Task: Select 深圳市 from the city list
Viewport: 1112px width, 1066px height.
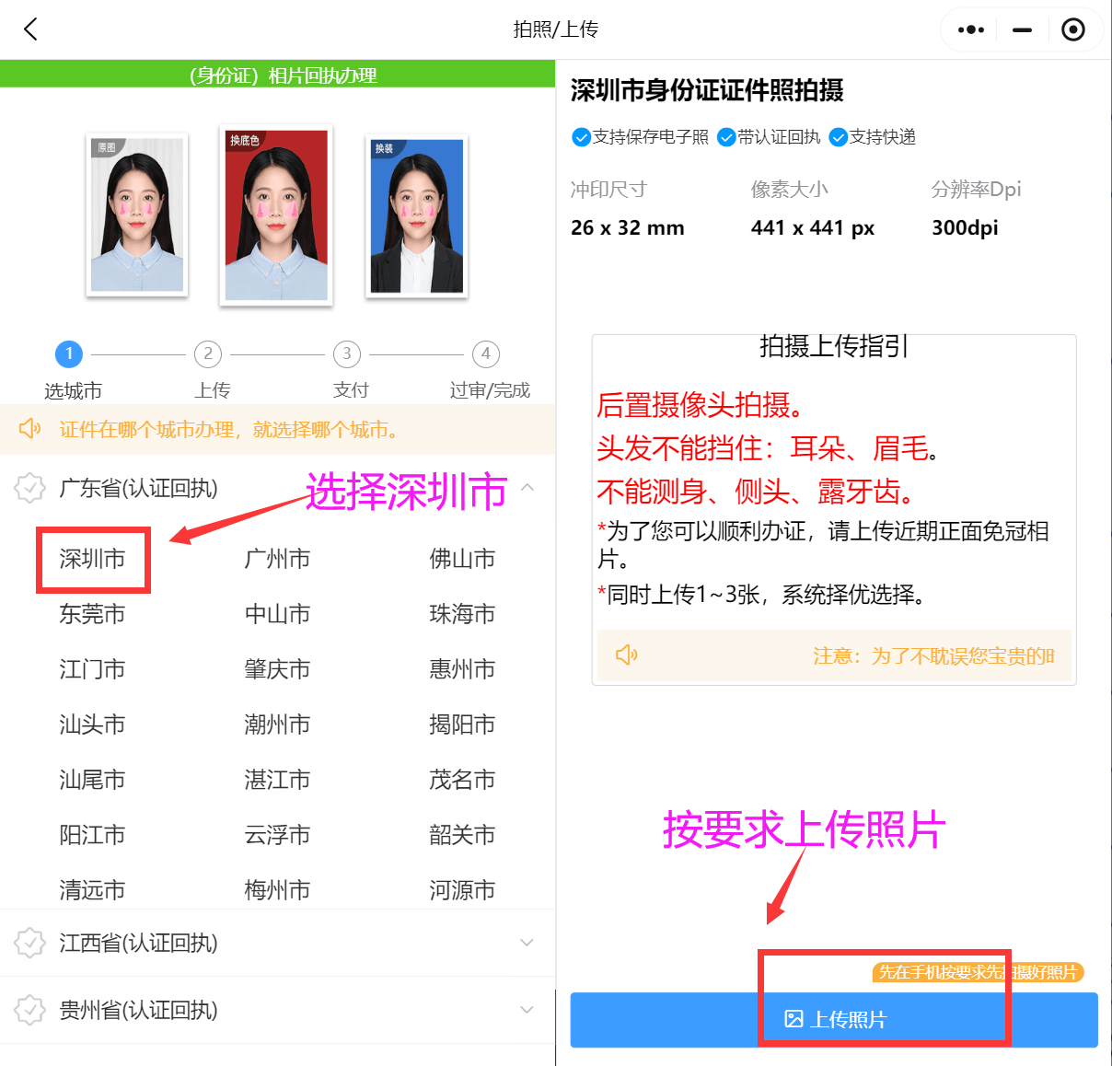Action: 92,559
